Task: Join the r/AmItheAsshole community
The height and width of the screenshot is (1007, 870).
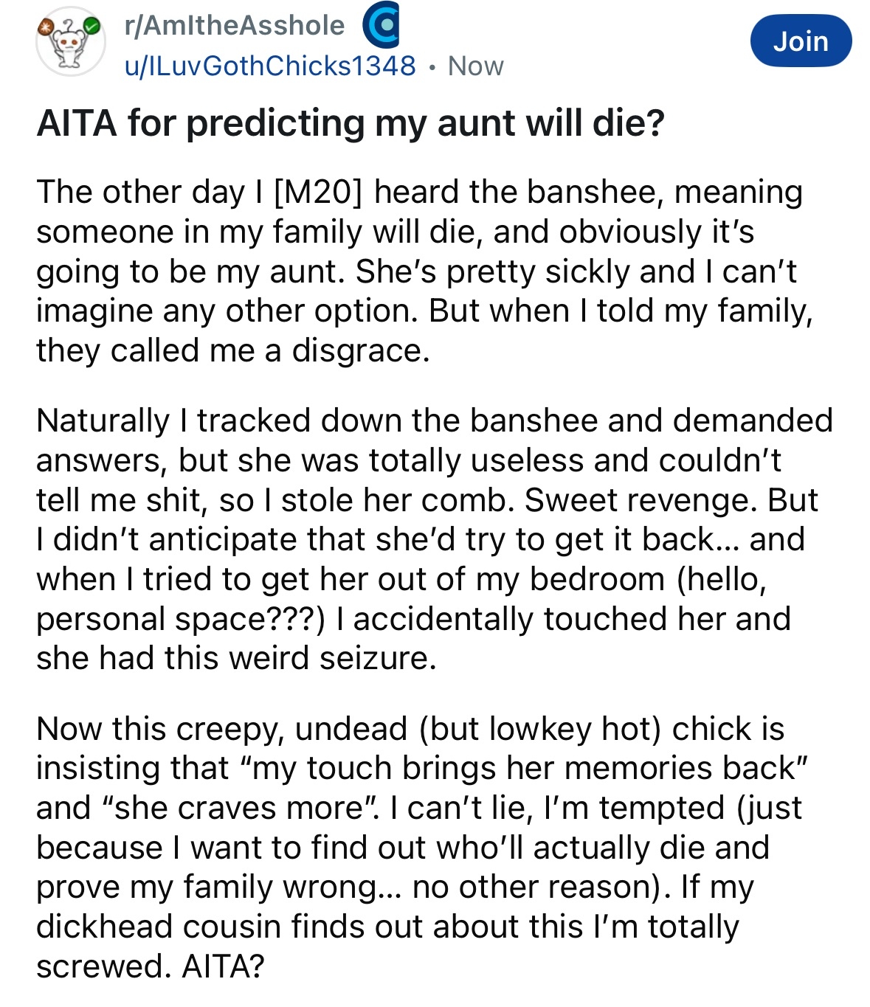Action: 801,41
